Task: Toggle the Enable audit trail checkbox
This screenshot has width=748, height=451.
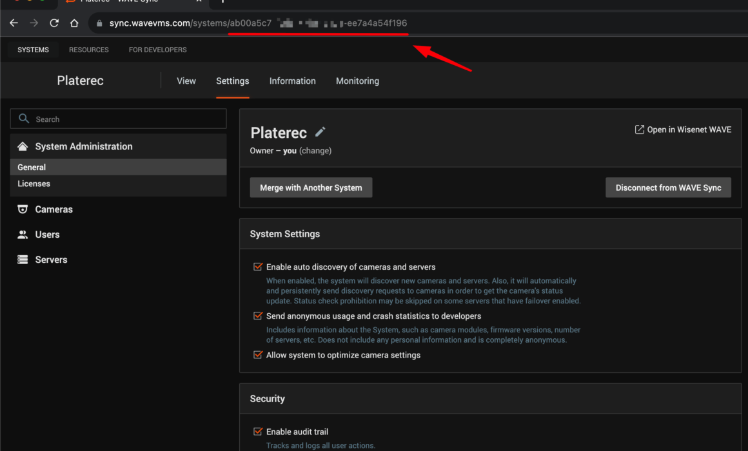Action: [258, 432]
